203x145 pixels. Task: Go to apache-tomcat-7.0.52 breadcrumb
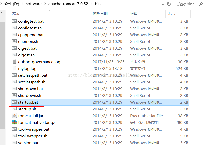(68, 4)
